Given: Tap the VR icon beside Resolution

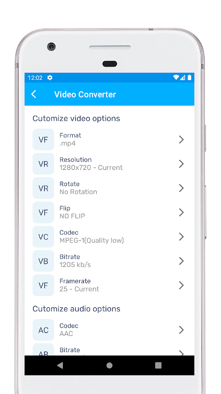Looking at the screenshot, I should point(43,164).
